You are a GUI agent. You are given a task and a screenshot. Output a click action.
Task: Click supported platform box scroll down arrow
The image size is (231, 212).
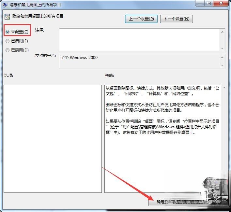click(222, 65)
